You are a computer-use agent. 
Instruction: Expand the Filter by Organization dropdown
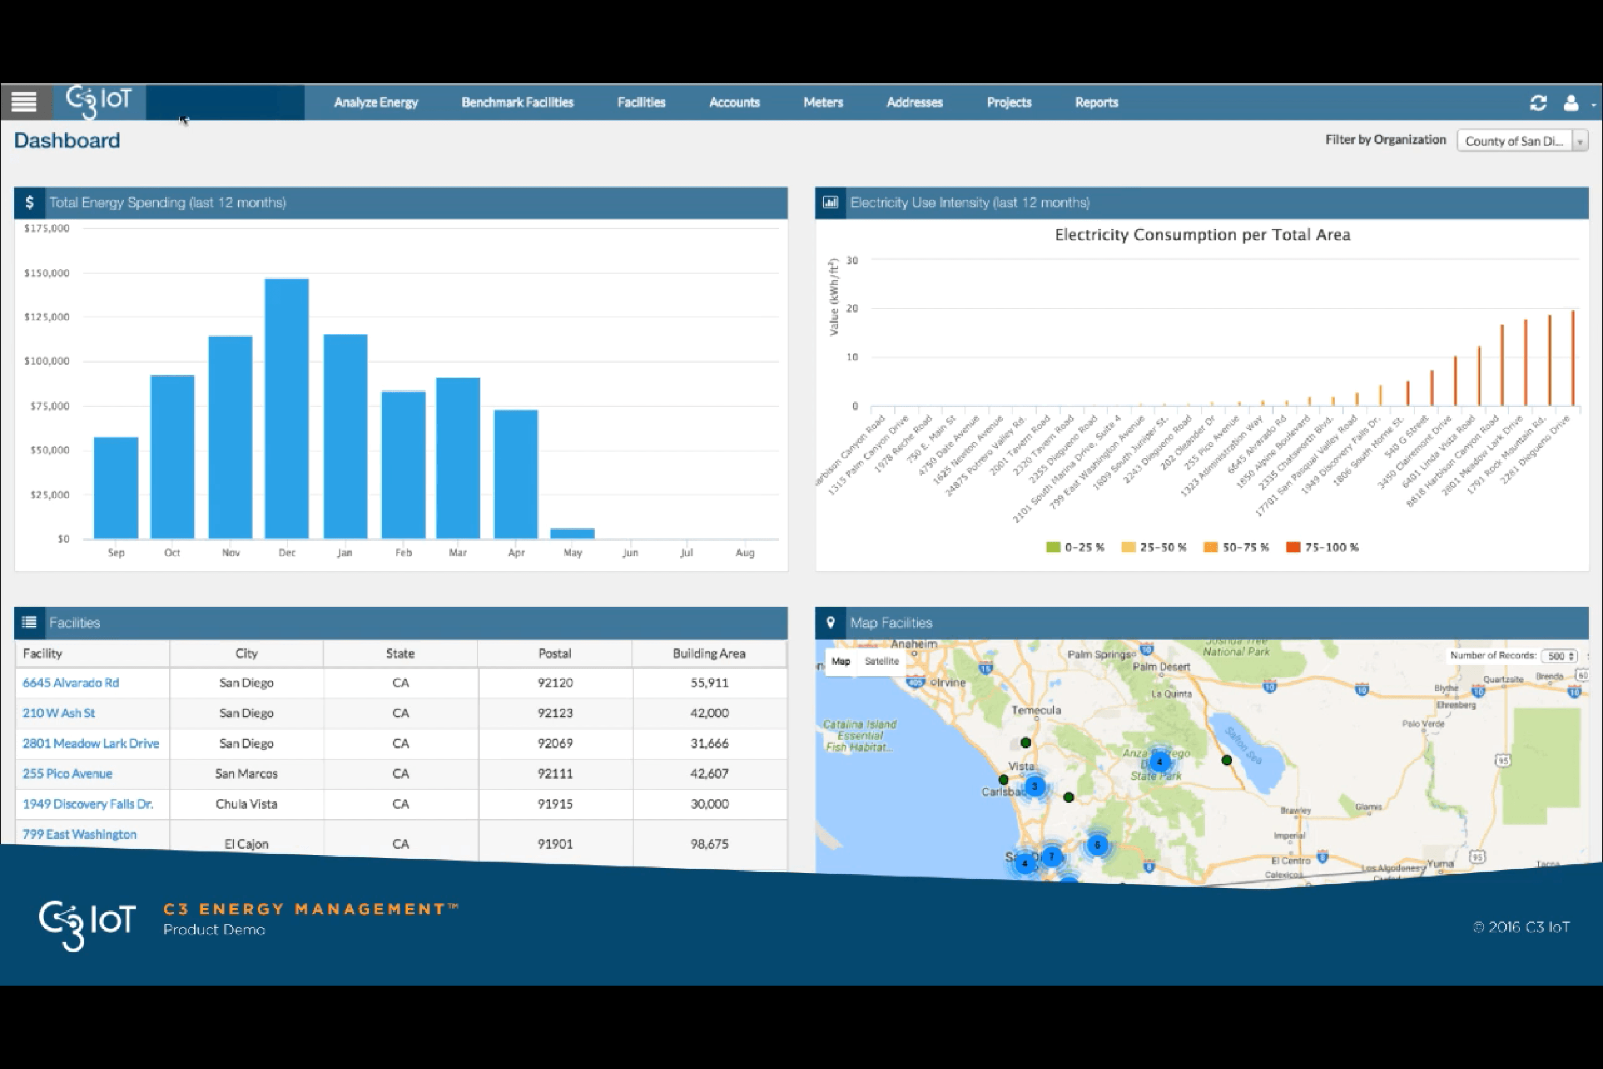1522,141
